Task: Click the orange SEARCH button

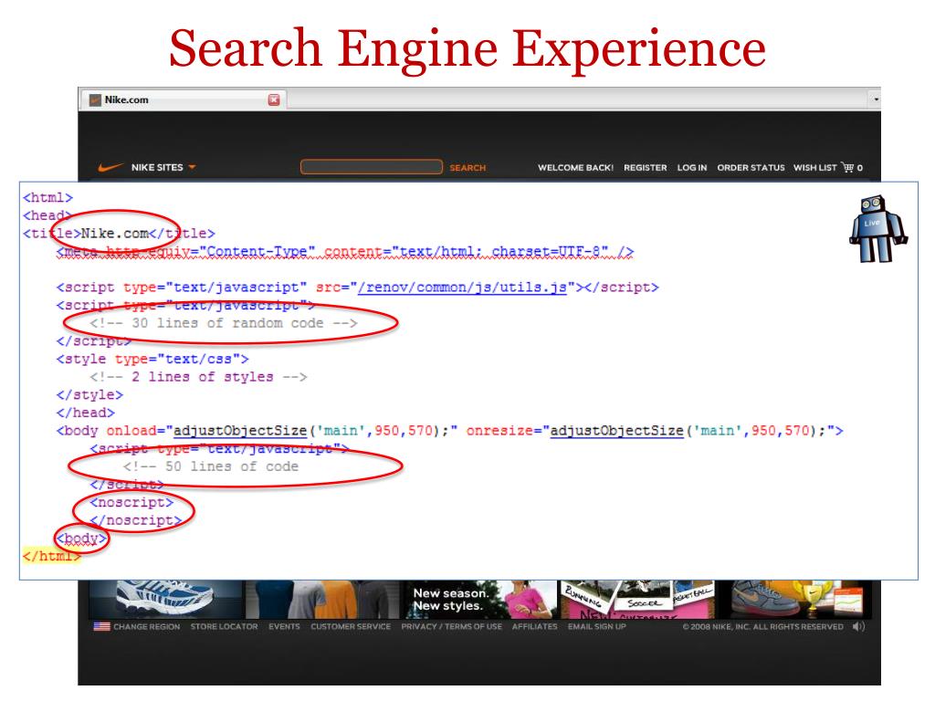Action: click(467, 168)
